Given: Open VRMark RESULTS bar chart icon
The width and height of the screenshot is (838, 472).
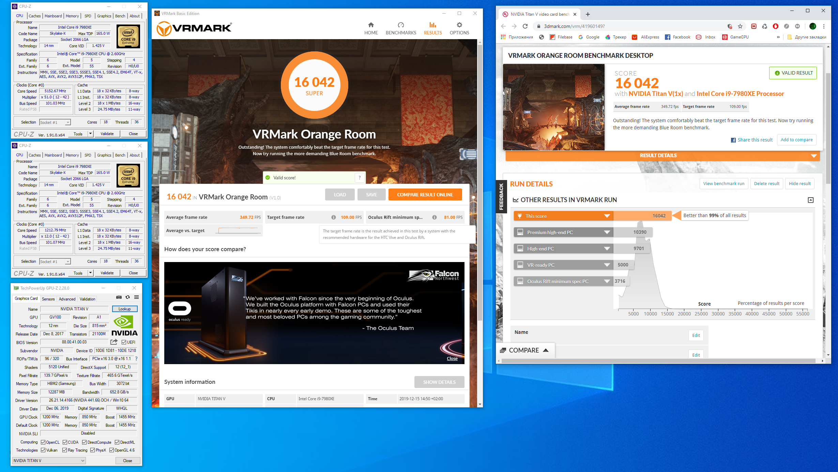Looking at the screenshot, I should [432, 25].
